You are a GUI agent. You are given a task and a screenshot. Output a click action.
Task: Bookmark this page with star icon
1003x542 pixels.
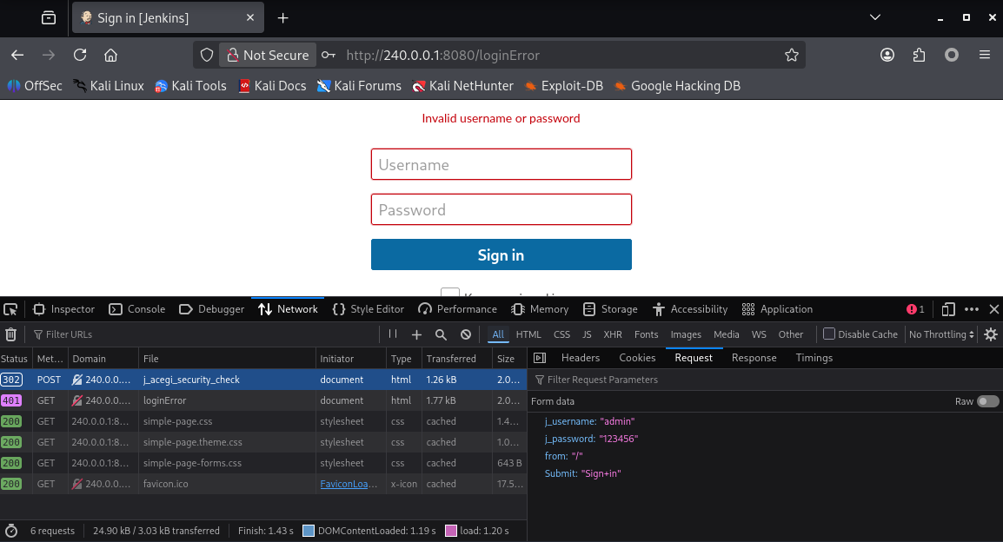pos(791,55)
